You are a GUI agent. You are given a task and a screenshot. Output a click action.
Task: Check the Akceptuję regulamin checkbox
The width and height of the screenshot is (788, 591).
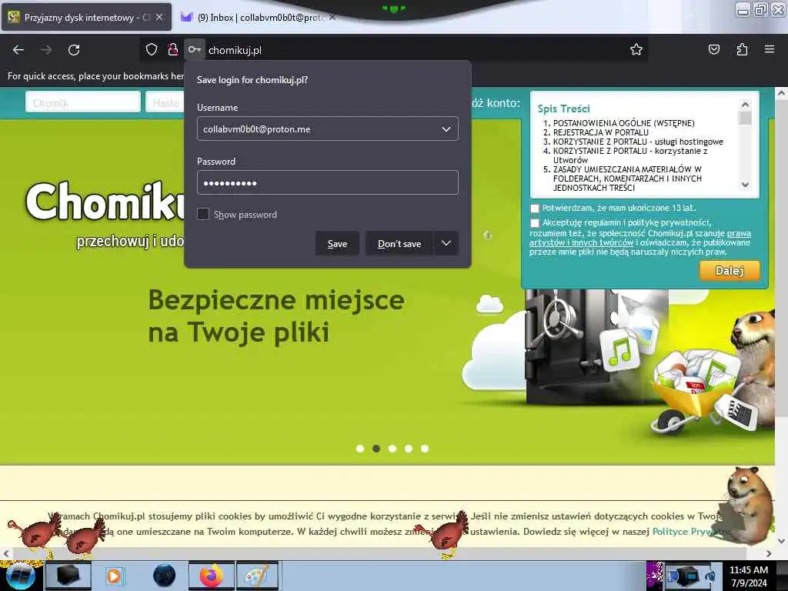point(535,222)
